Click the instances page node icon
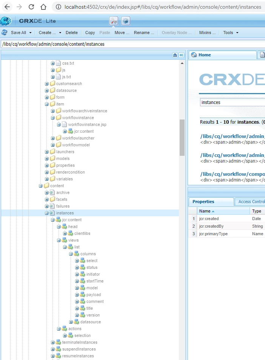Image resolution: width=265 pixels, height=360 pixels. [x=52, y=213]
